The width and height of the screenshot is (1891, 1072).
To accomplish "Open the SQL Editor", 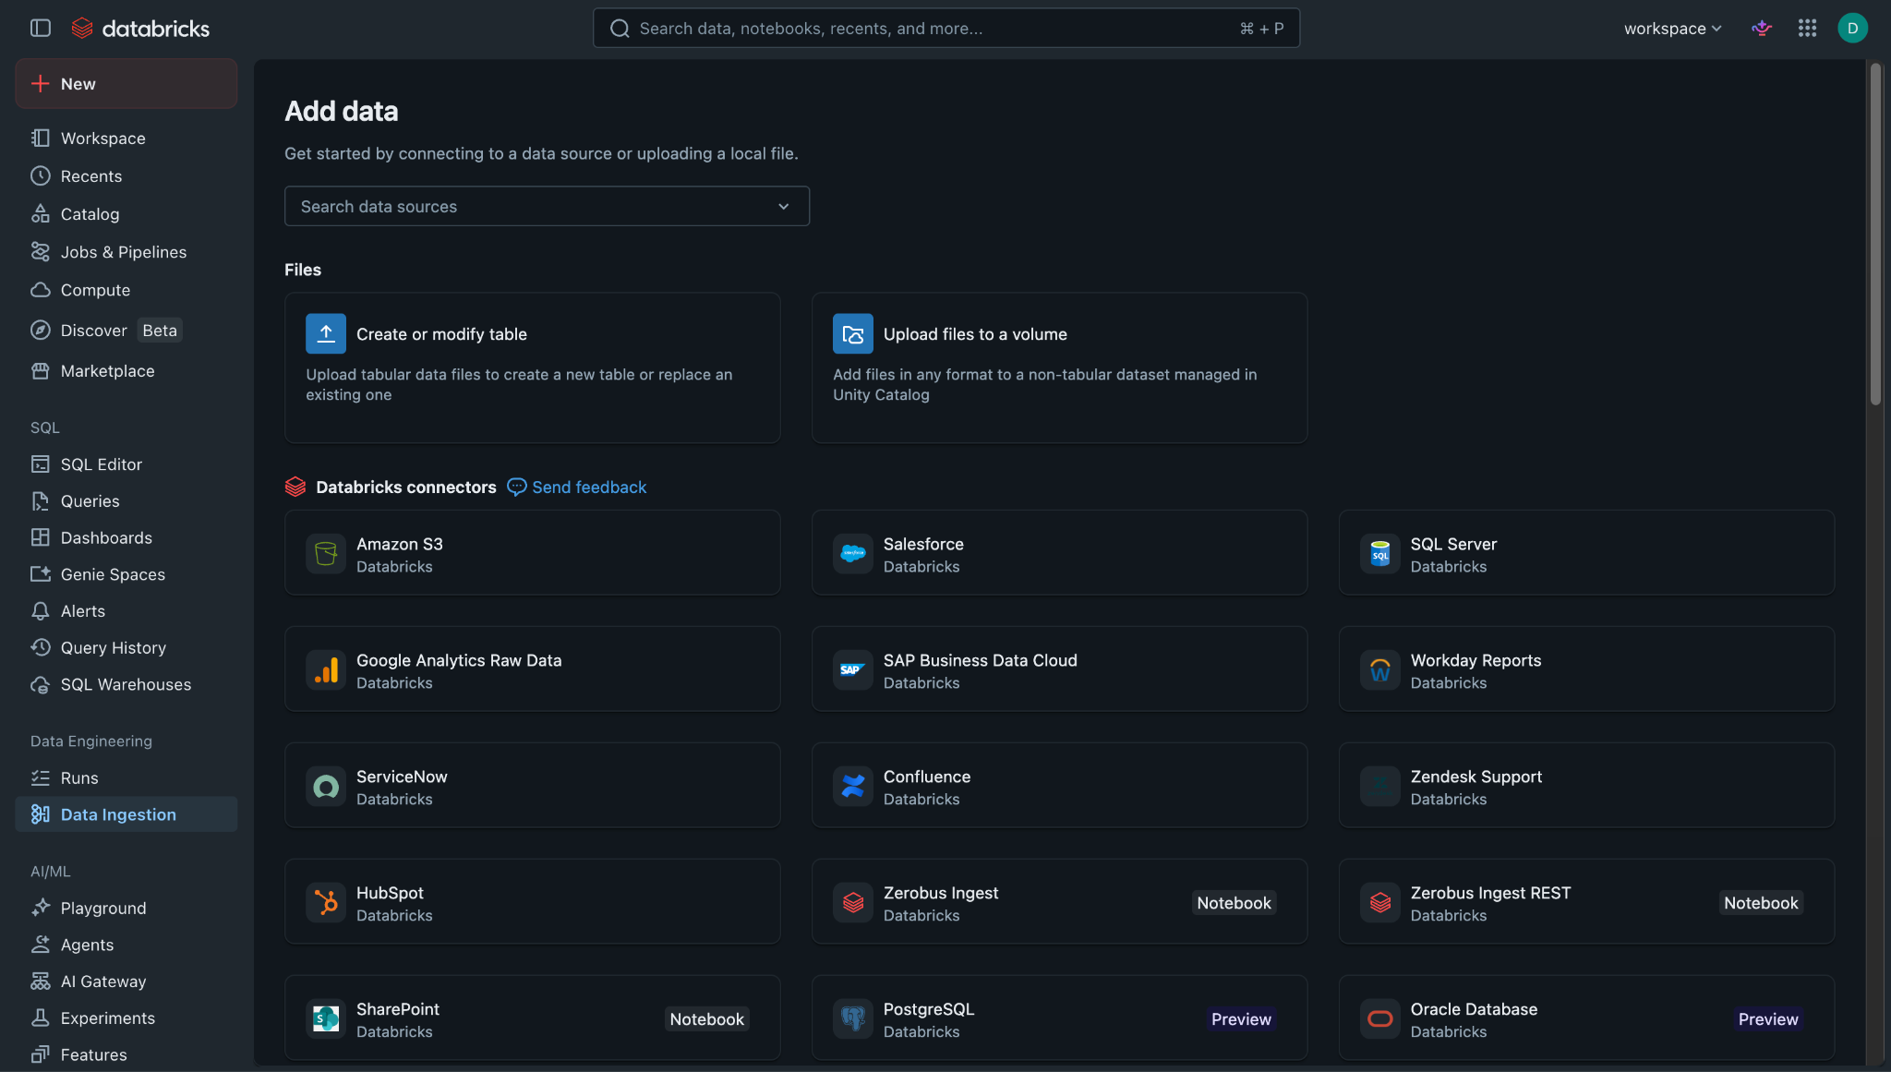I will tap(126, 464).
